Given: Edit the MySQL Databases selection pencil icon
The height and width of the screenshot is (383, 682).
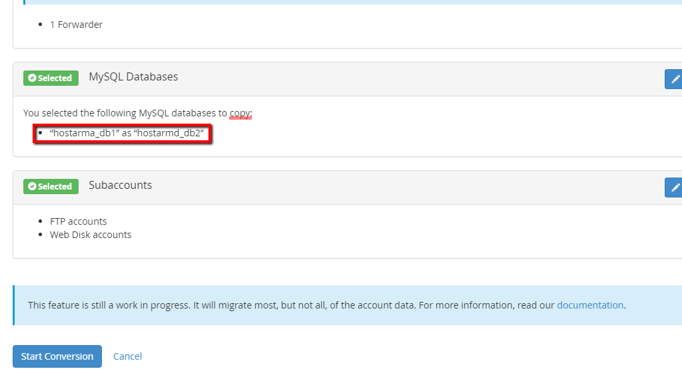Looking at the screenshot, I should (674, 79).
